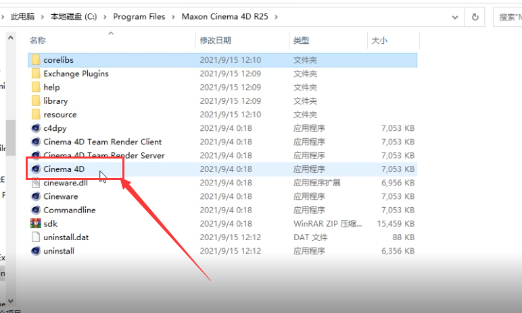Click the Cinema 4D application icon
The height and width of the screenshot is (313, 522).
click(x=36, y=169)
